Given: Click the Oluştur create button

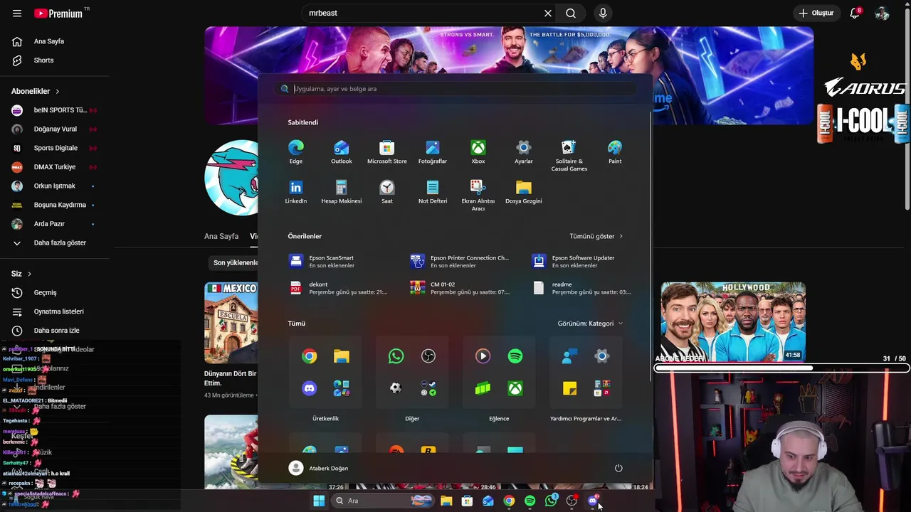Looking at the screenshot, I should click(x=816, y=13).
